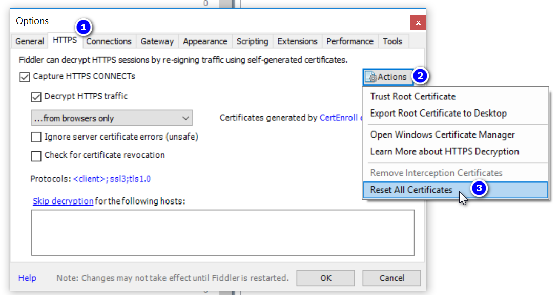Click the CertEnroll link
Screen dimensions: 559x295
pyautogui.click(x=338, y=117)
